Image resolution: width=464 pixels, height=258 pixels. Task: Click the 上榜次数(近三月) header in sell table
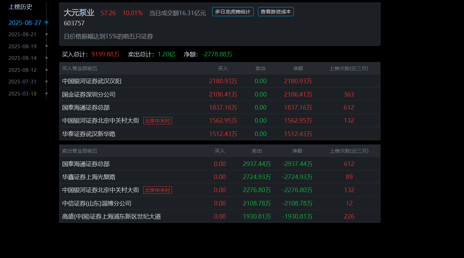pos(349,151)
